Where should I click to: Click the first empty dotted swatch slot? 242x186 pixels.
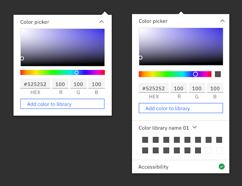tap(208, 150)
